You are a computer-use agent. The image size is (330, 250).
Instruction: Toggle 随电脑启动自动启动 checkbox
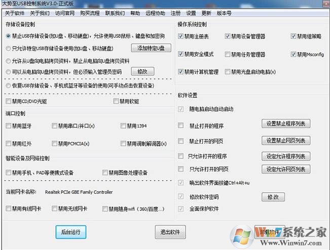pos(181,109)
